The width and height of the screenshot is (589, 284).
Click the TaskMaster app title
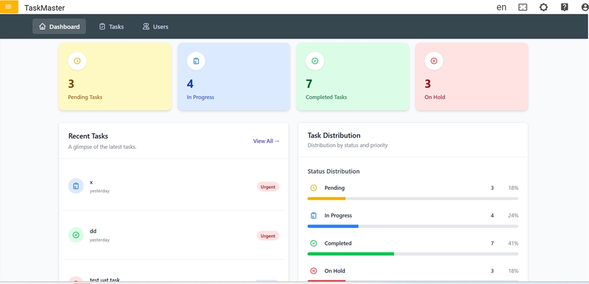click(x=45, y=8)
